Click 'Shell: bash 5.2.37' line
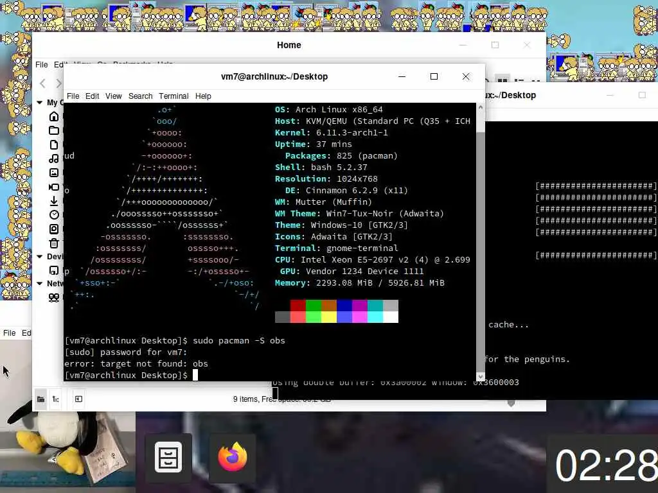This screenshot has height=493, width=658. pos(321,168)
